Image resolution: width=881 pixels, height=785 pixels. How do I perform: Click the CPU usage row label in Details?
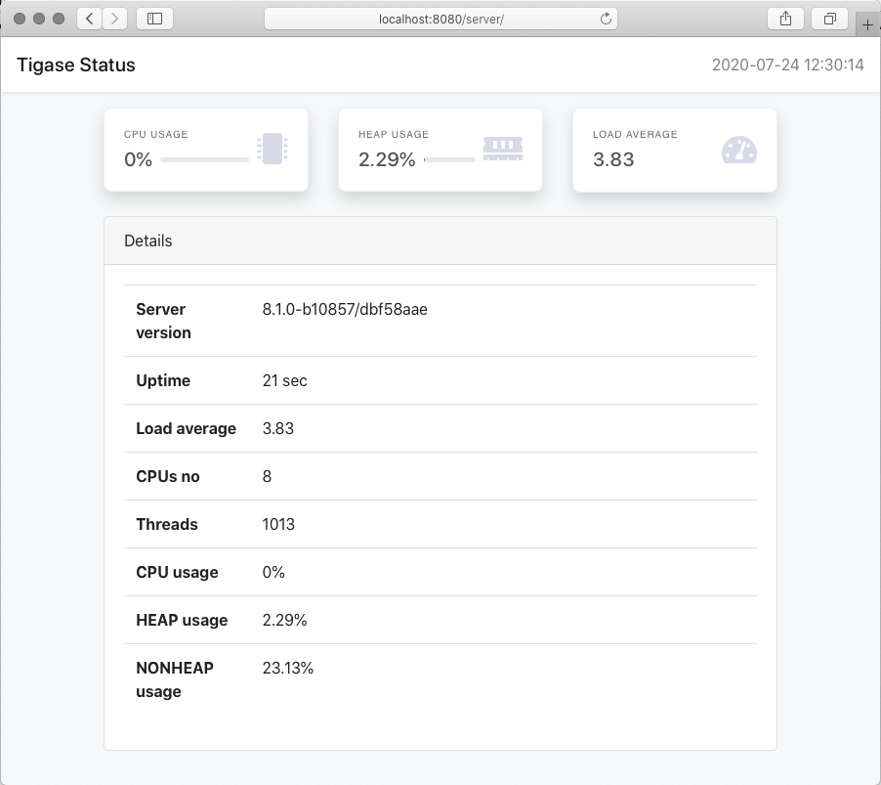click(177, 573)
